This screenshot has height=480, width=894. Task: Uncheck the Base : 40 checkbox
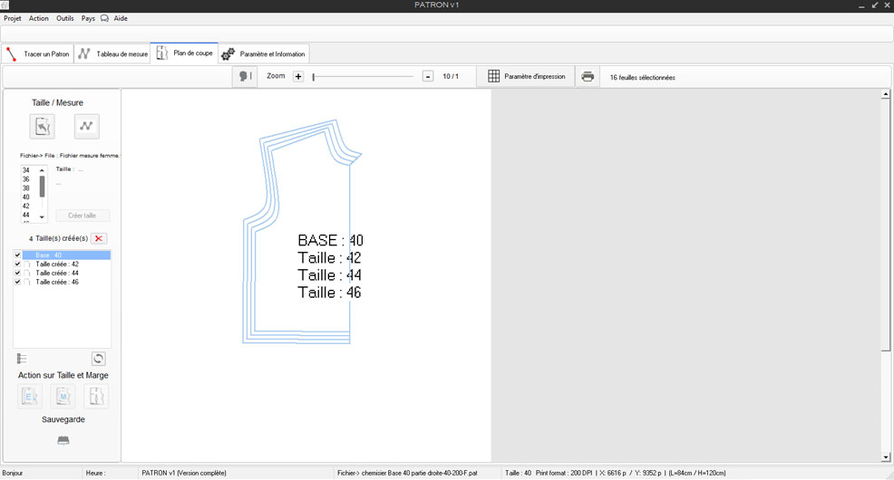[17, 255]
